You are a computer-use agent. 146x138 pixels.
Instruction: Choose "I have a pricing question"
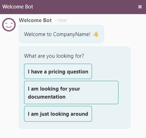(x=58, y=71)
